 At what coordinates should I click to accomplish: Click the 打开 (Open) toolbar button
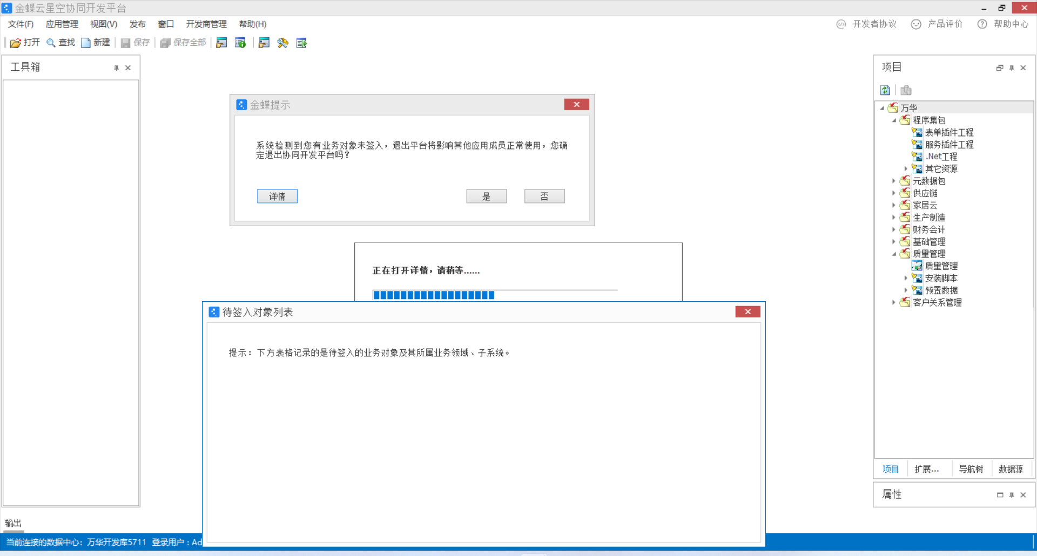coord(25,43)
